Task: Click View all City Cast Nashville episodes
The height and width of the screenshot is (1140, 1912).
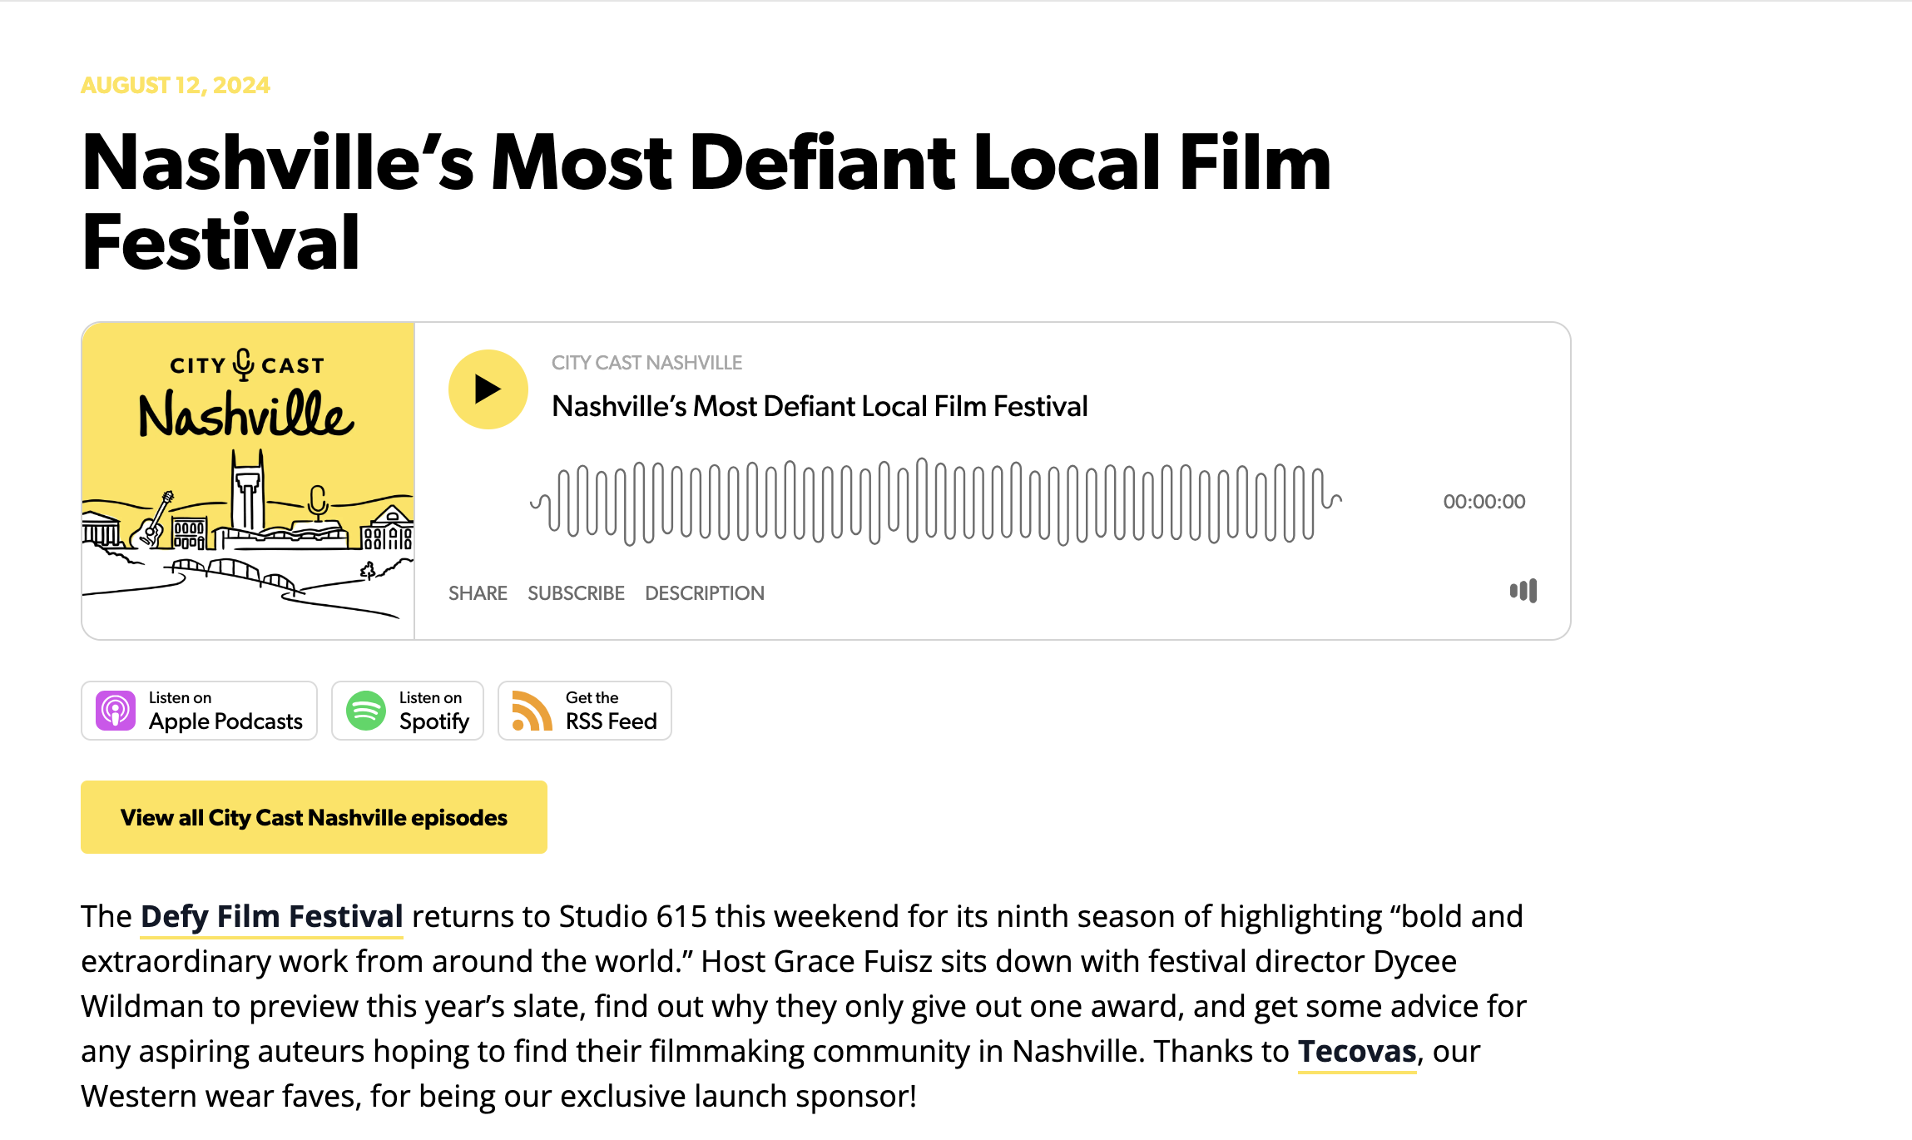Action: tap(314, 817)
